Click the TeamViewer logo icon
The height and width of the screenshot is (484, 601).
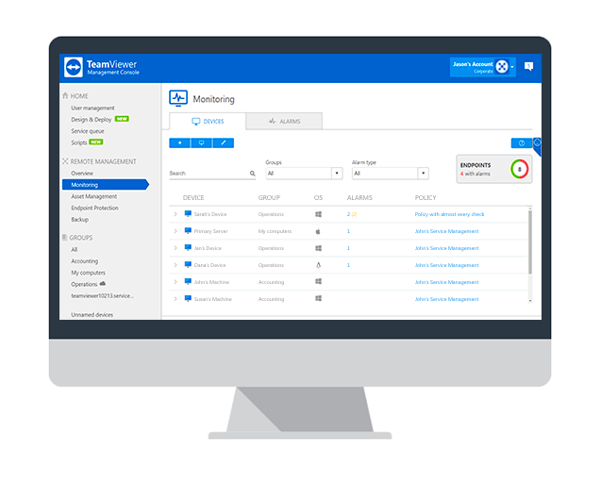point(74,67)
